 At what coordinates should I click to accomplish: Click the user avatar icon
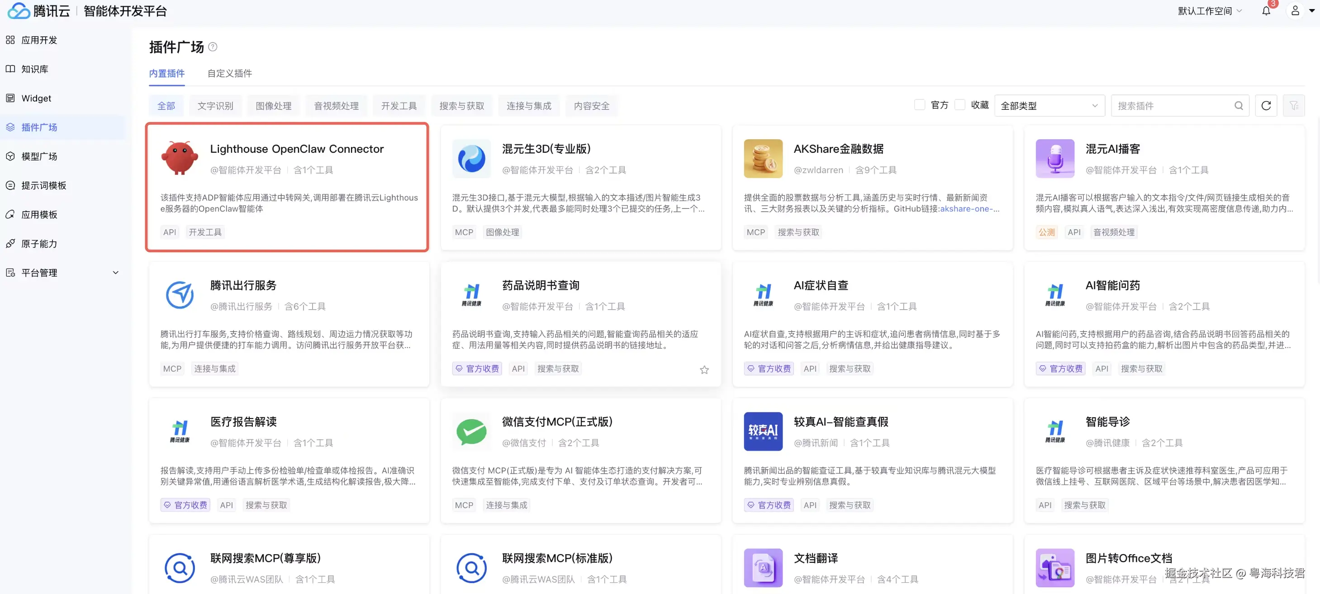(x=1295, y=11)
